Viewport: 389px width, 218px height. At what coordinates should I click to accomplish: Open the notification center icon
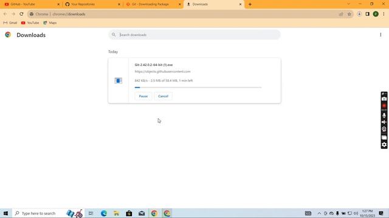(381, 213)
